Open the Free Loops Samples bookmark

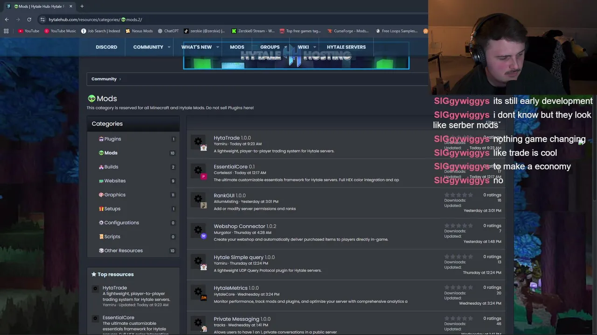[x=396, y=31]
